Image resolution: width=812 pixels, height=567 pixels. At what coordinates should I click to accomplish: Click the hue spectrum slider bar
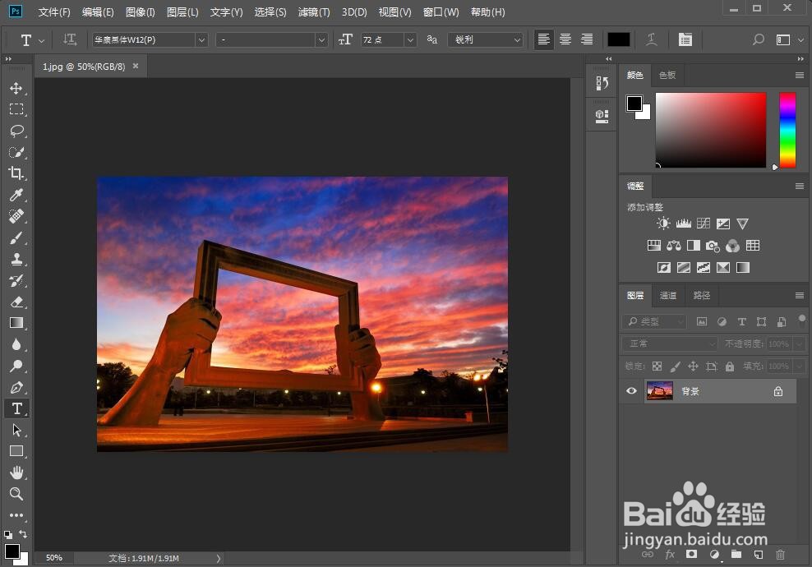[787, 130]
